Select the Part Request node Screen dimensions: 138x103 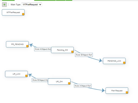pyautogui.click(x=117, y=91)
